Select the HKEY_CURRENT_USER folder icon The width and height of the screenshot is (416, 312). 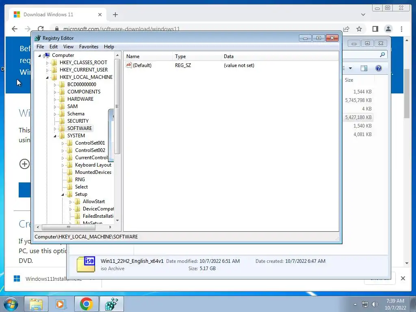(54, 70)
